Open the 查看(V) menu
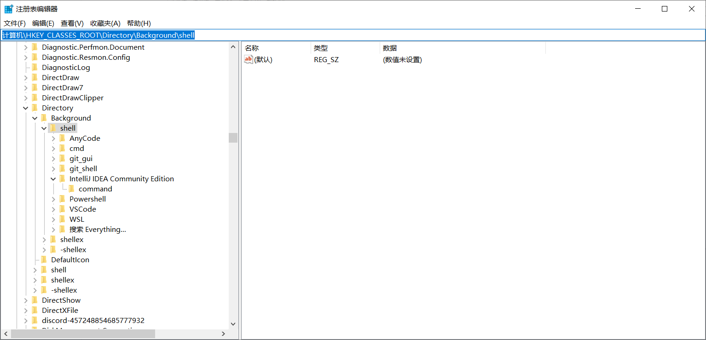The image size is (706, 340). pos(72,23)
